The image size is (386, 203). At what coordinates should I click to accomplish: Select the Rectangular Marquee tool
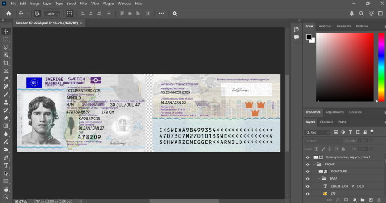point(6,39)
